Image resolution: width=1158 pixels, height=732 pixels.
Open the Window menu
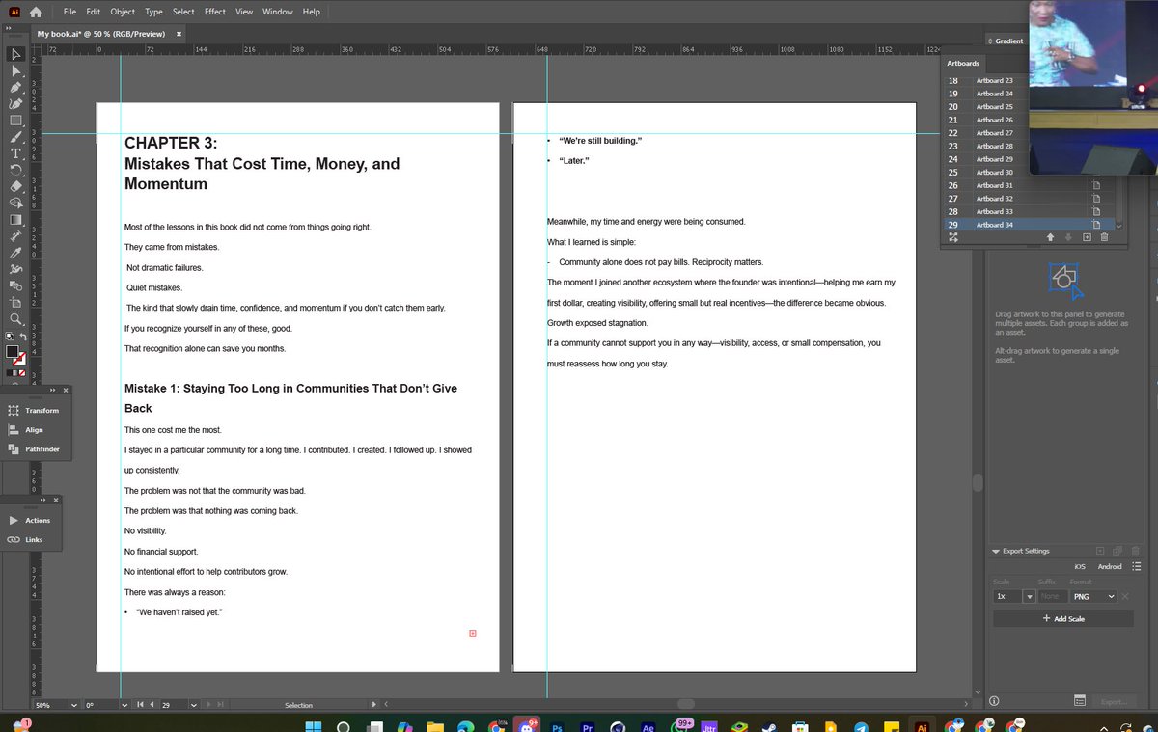pos(278,12)
